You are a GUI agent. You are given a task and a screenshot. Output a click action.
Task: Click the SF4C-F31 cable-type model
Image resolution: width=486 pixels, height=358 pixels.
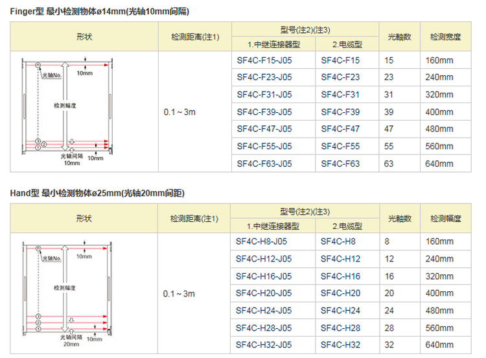(340, 95)
